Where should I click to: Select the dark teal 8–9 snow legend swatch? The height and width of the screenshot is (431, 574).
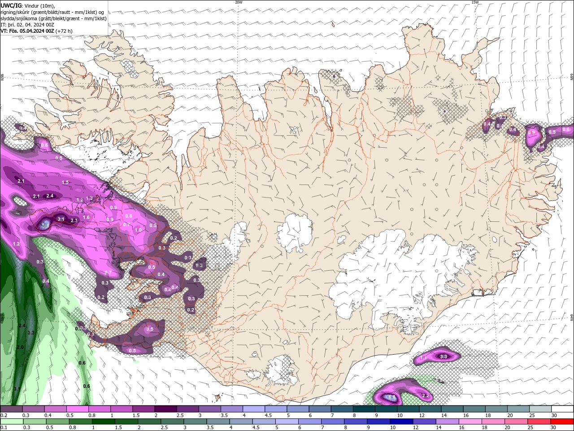click(364, 409)
